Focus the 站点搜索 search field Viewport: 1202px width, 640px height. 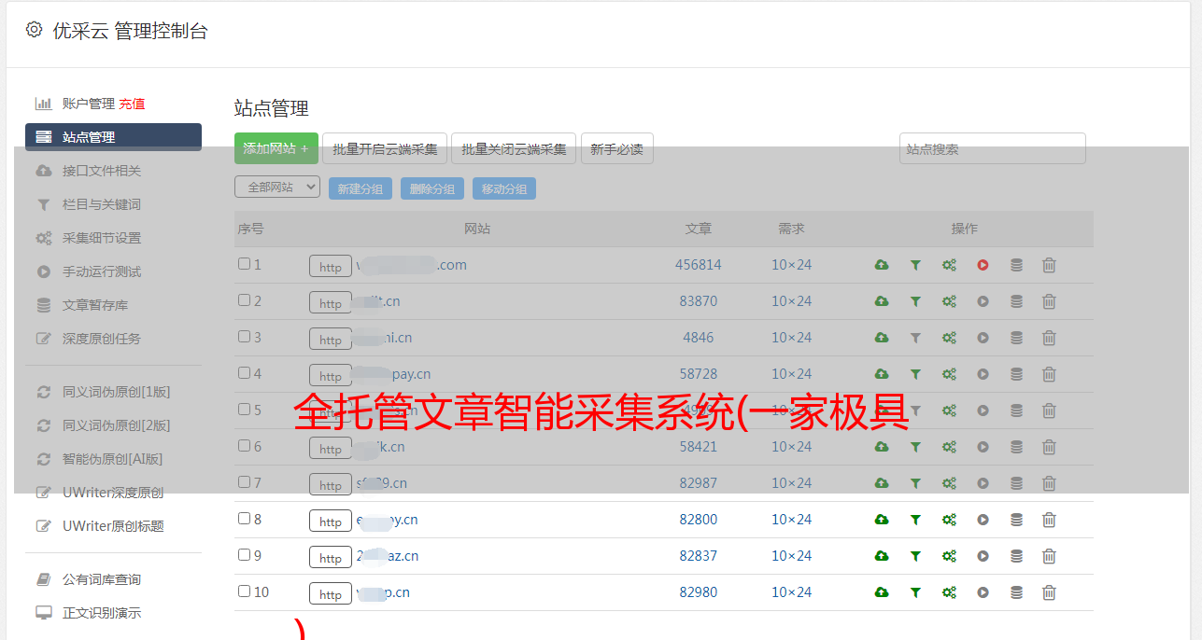993,148
